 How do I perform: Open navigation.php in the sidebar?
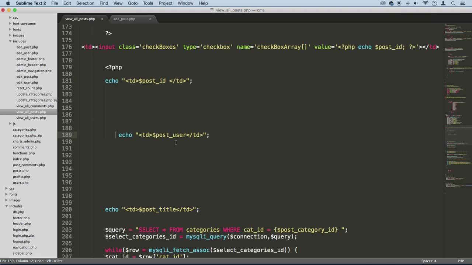25,247
